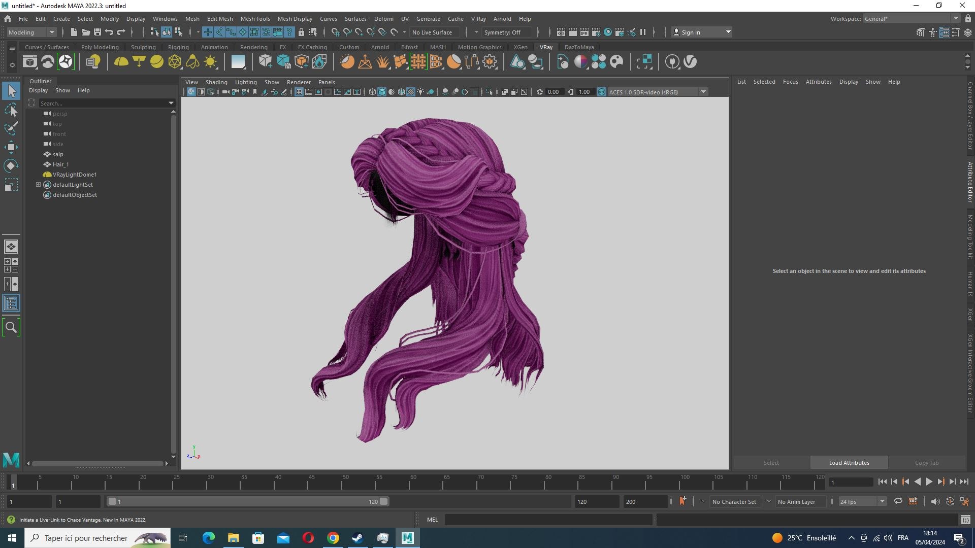Screen dimensions: 975x548
Task: Click the VRay Frame Buffer shelf icon
Action: tap(30, 62)
